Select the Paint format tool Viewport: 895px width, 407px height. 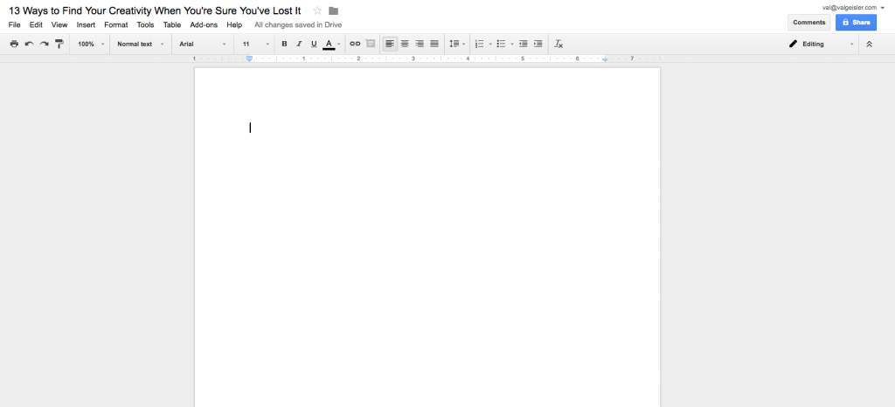tap(59, 44)
